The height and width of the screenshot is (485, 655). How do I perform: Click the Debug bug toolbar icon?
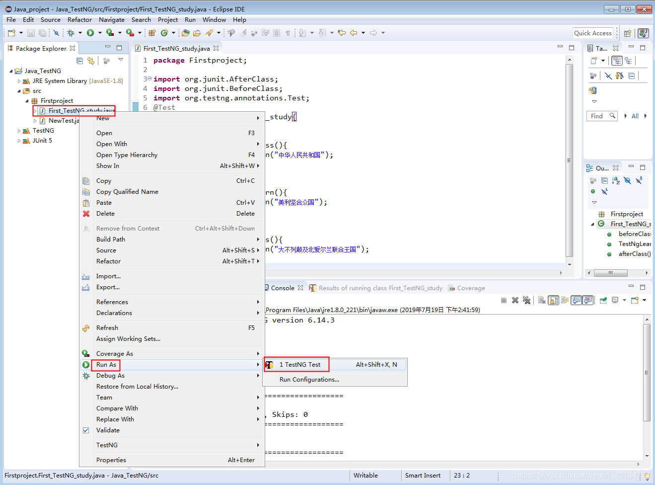(x=71, y=33)
